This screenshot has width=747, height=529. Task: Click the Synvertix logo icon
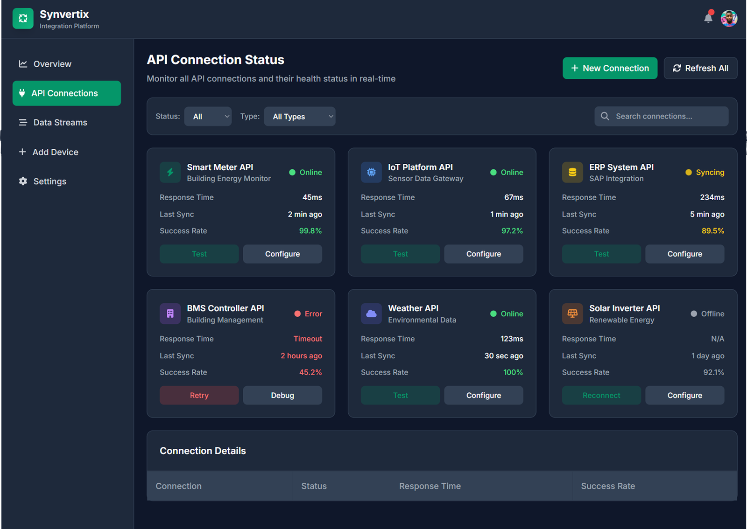coord(23,19)
